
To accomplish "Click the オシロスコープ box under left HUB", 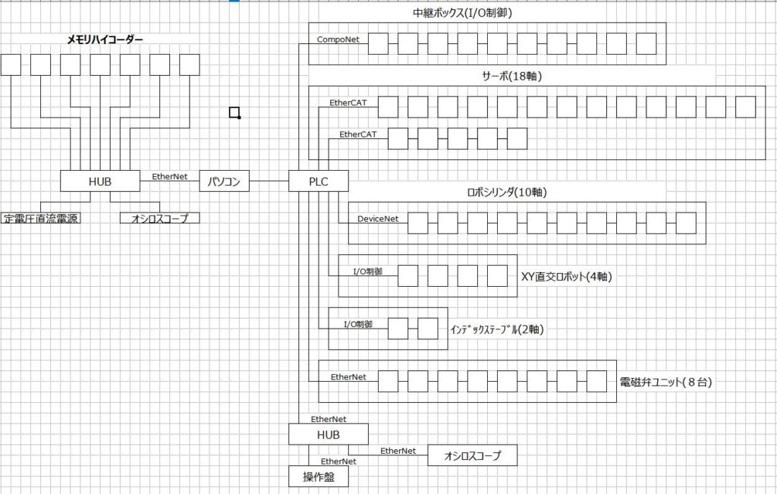I will coord(159,218).
